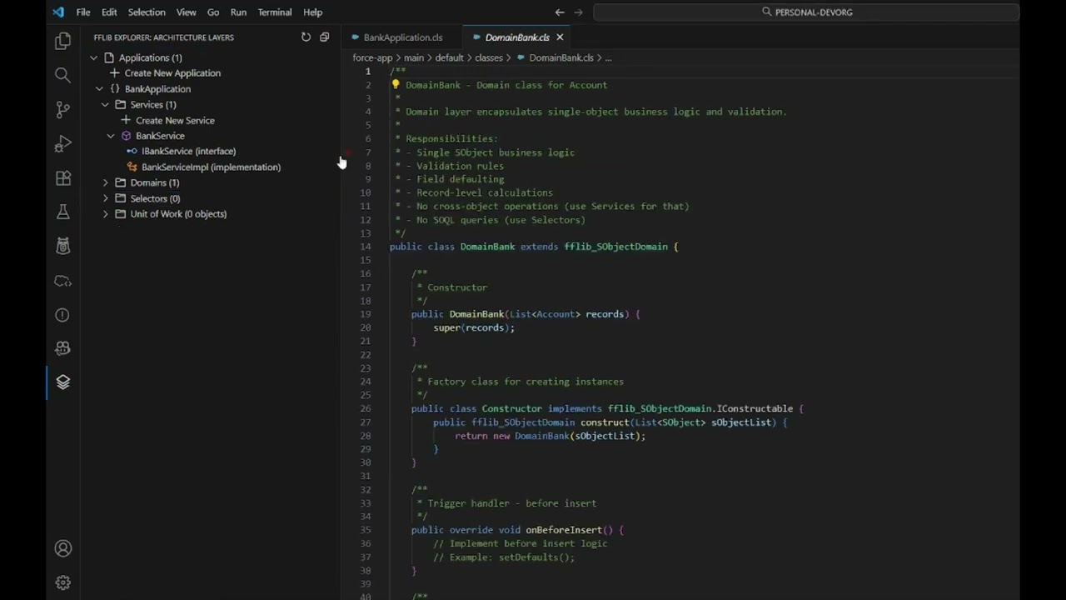Expand the Selectors (0) folder
Image resolution: width=1066 pixels, height=600 pixels.
click(x=105, y=198)
